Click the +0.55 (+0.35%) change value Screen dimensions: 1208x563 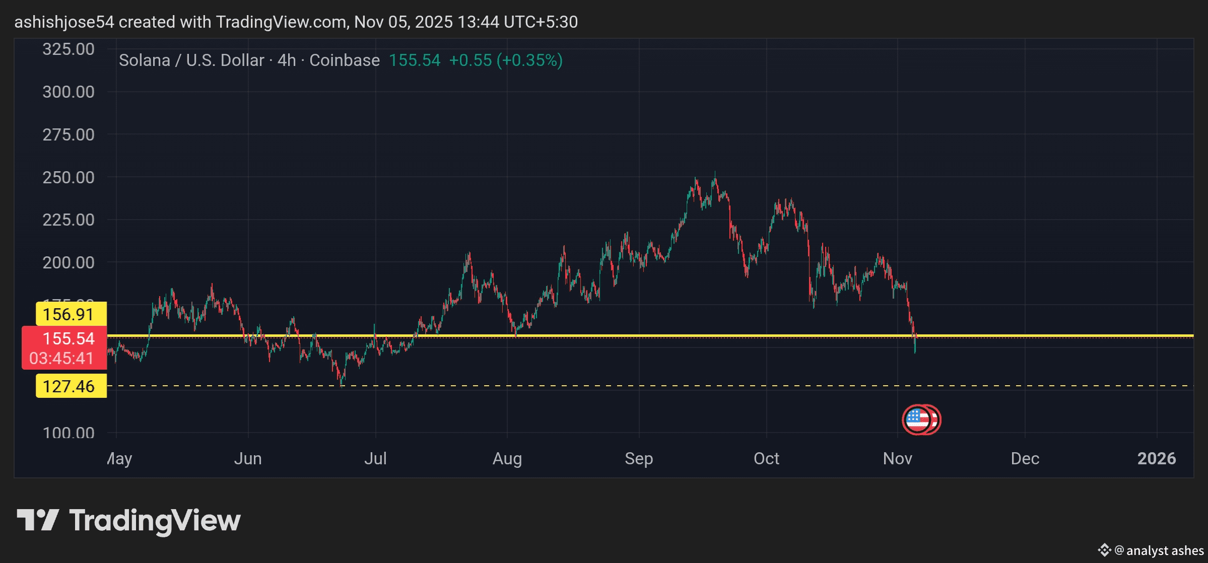click(x=505, y=60)
